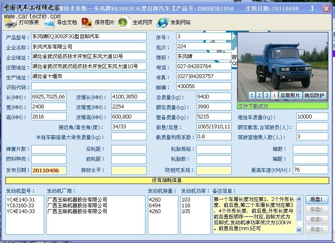This screenshot has width=335, height=243.
Task: Click the 接近角/离去角 field showing 34/33
Action: coord(129,127)
